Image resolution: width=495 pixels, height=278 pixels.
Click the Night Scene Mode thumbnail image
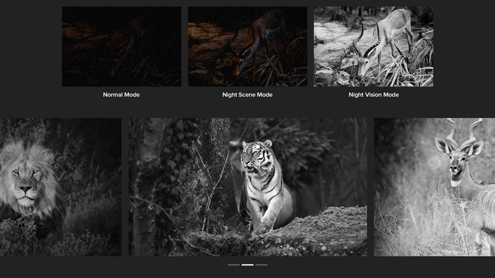pyautogui.click(x=247, y=46)
